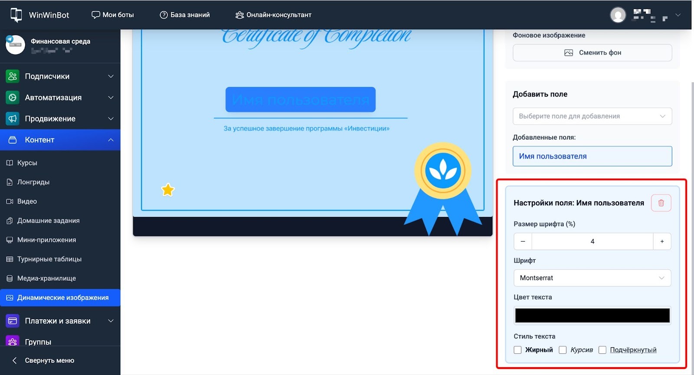Click the yellow star on certificate

(168, 190)
